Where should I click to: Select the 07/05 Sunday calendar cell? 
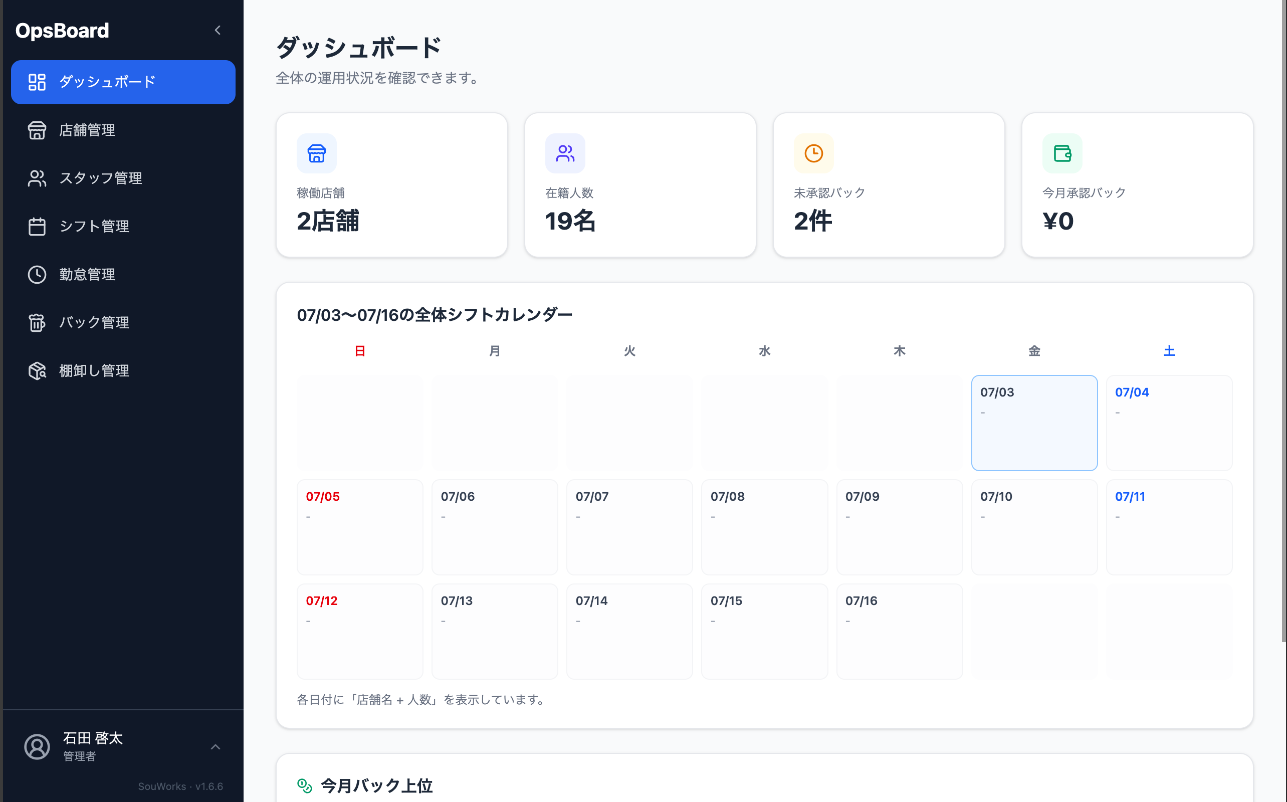point(360,527)
